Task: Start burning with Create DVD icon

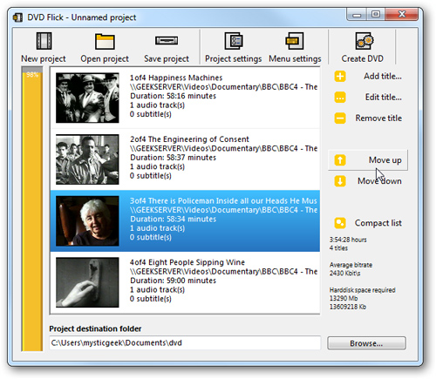Action: click(364, 41)
